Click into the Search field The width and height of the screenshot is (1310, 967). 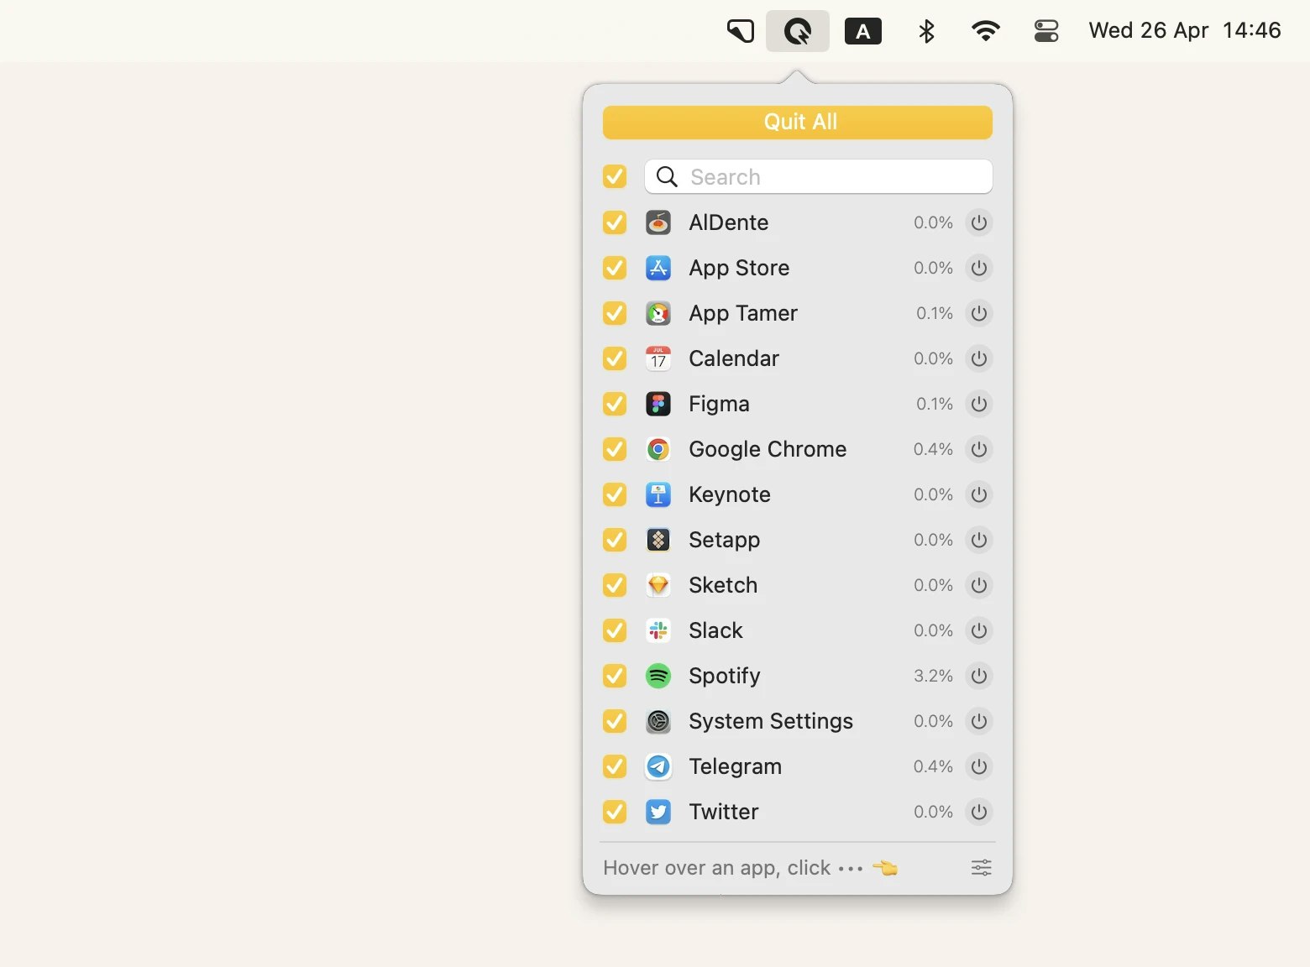819,176
